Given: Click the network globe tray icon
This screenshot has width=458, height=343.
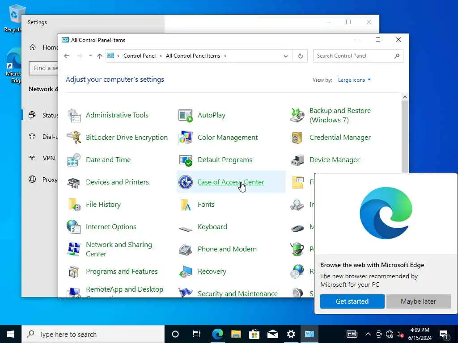Looking at the screenshot, I should click(x=390, y=334).
